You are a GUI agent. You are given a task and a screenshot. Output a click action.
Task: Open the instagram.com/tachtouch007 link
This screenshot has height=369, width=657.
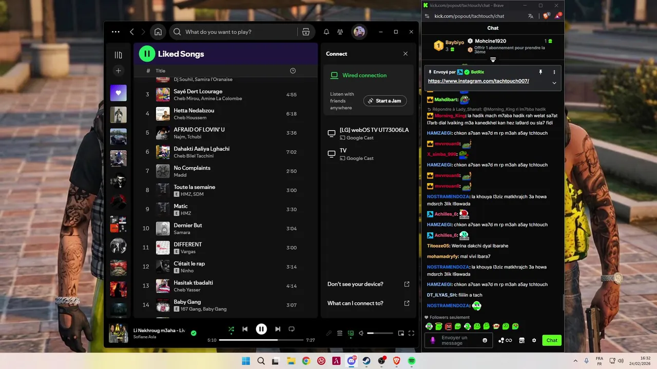click(478, 81)
